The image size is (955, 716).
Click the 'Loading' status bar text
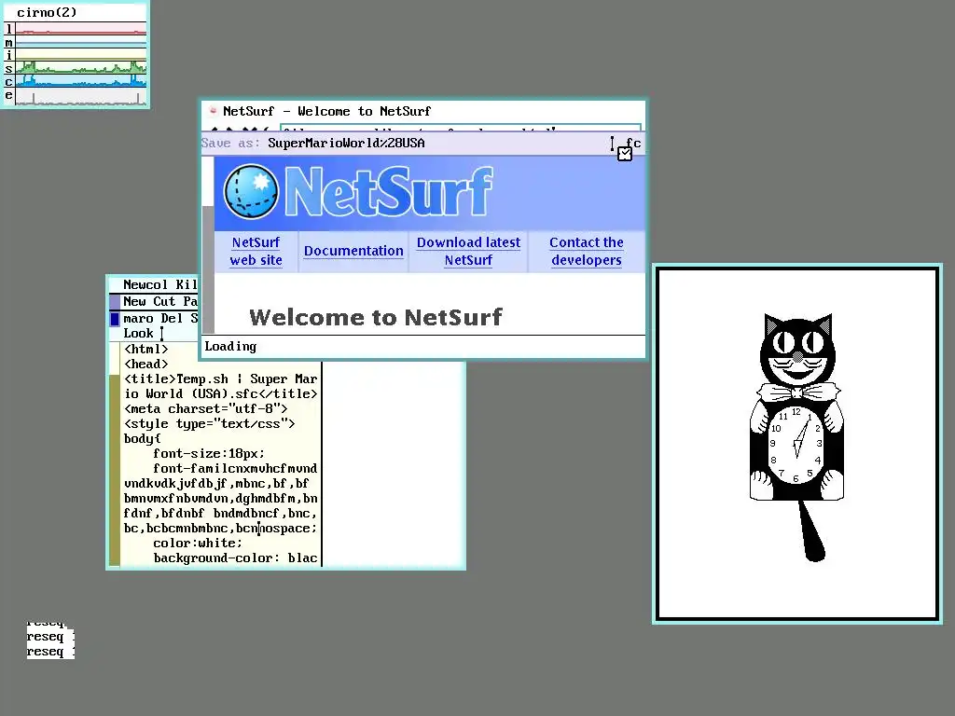(x=230, y=347)
